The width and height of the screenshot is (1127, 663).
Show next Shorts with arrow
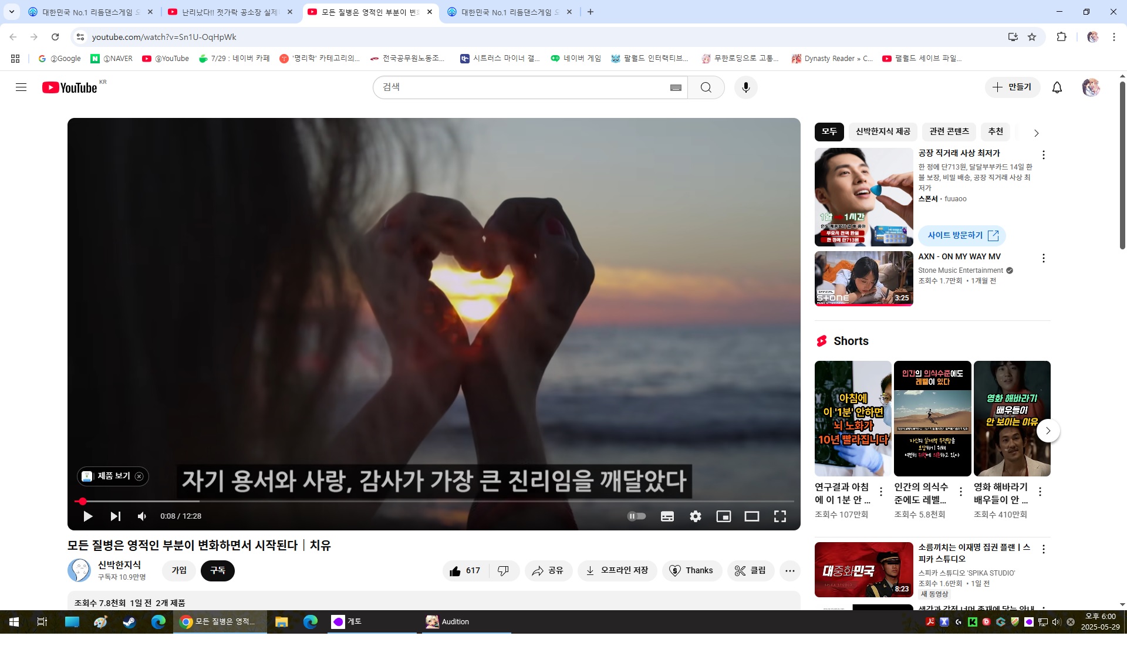[1048, 431]
